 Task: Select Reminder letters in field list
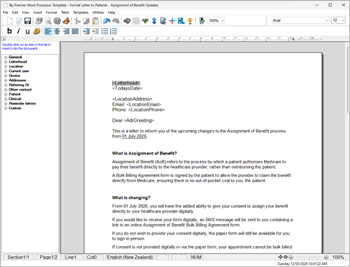[x=22, y=103]
